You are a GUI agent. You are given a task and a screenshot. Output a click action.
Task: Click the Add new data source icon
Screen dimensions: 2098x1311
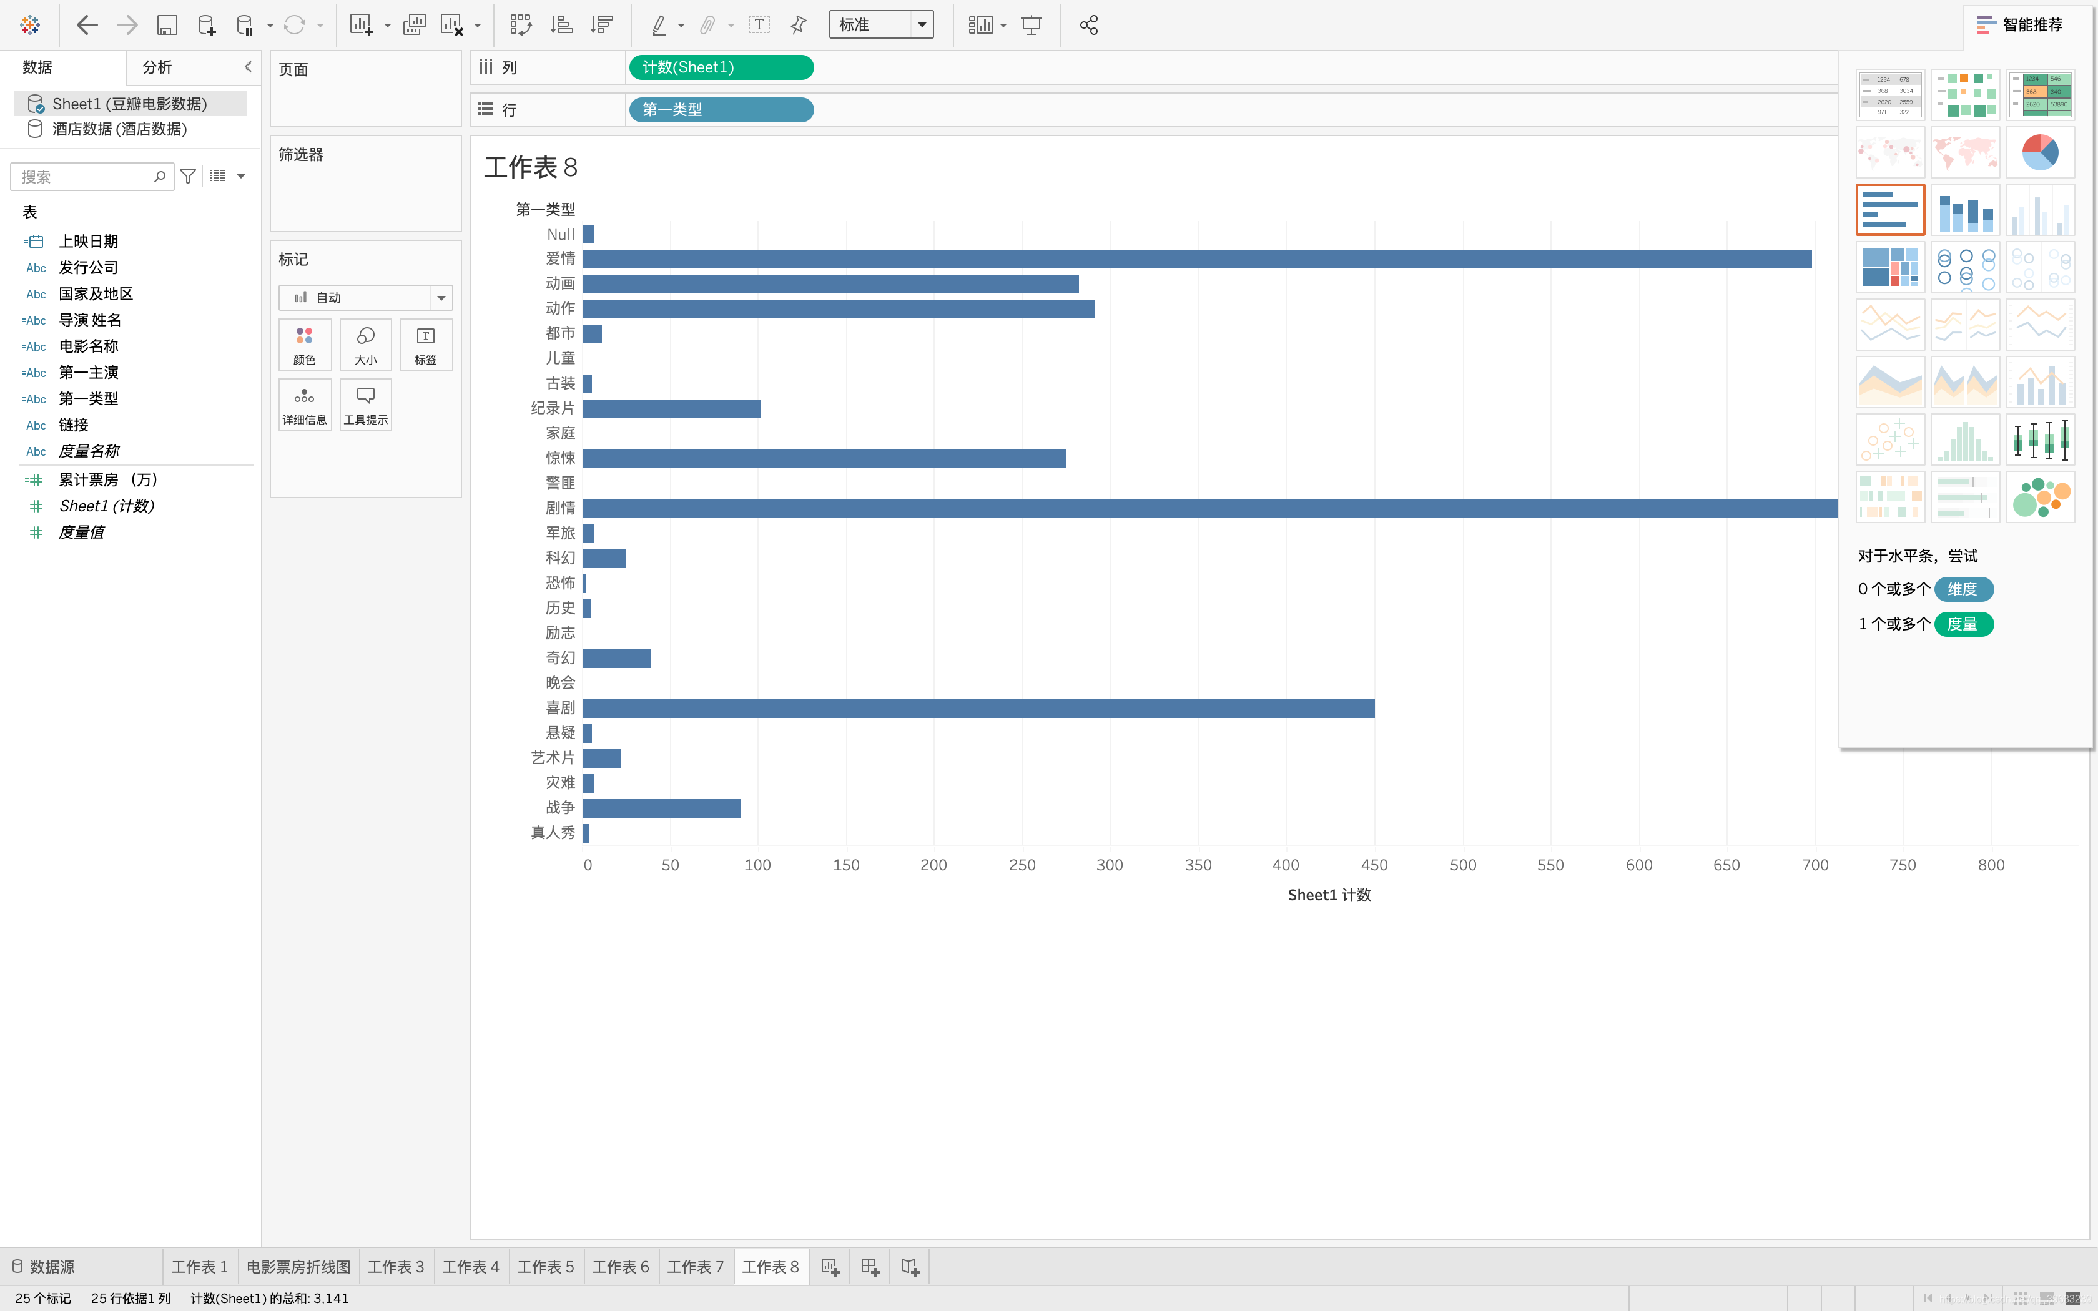tap(206, 25)
